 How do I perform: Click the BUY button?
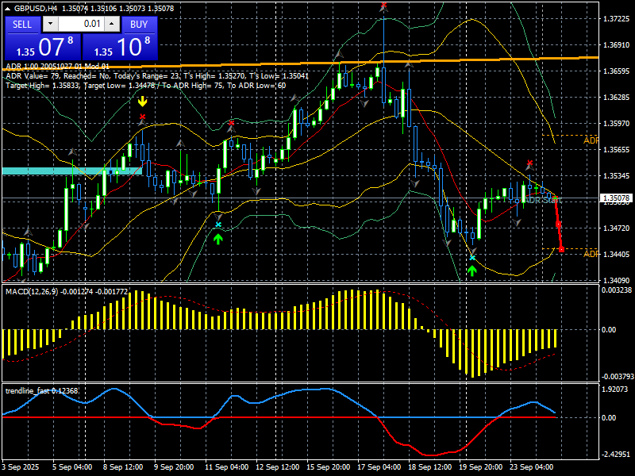tap(139, 25)
